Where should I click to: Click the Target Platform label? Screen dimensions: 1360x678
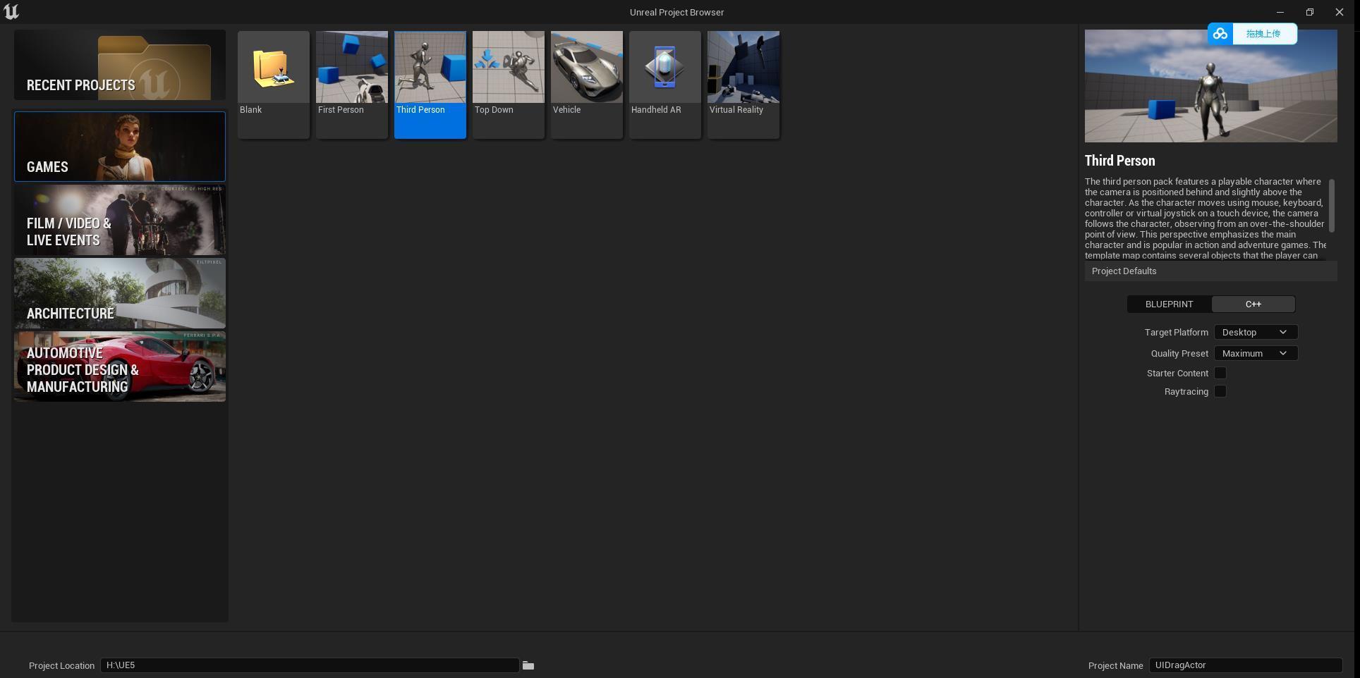[1176, 332]
